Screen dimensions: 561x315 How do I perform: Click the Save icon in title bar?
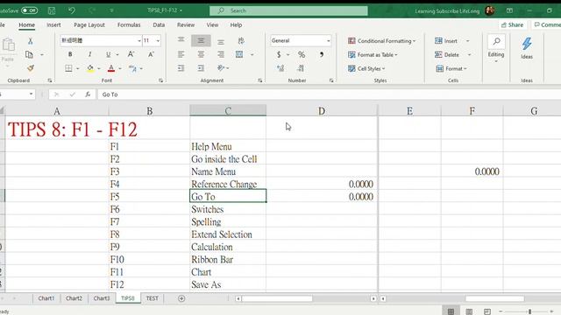point(52,10)
